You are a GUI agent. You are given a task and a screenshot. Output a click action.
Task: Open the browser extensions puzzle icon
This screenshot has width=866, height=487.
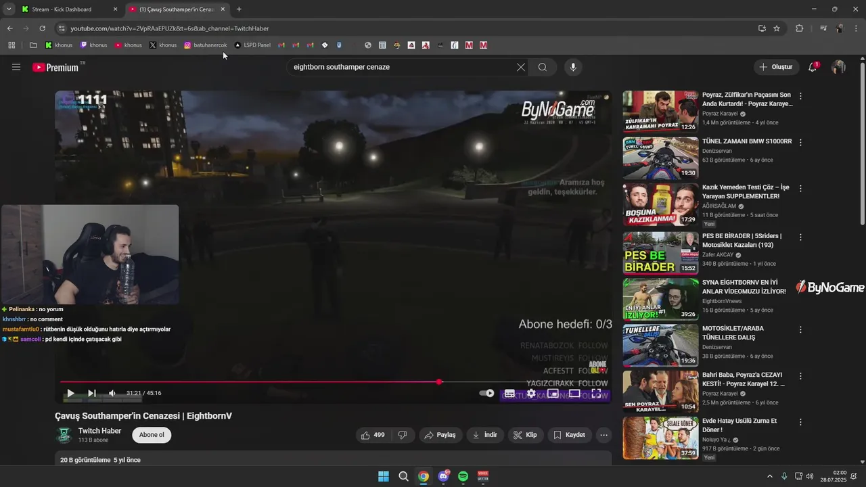coord(799,28)
